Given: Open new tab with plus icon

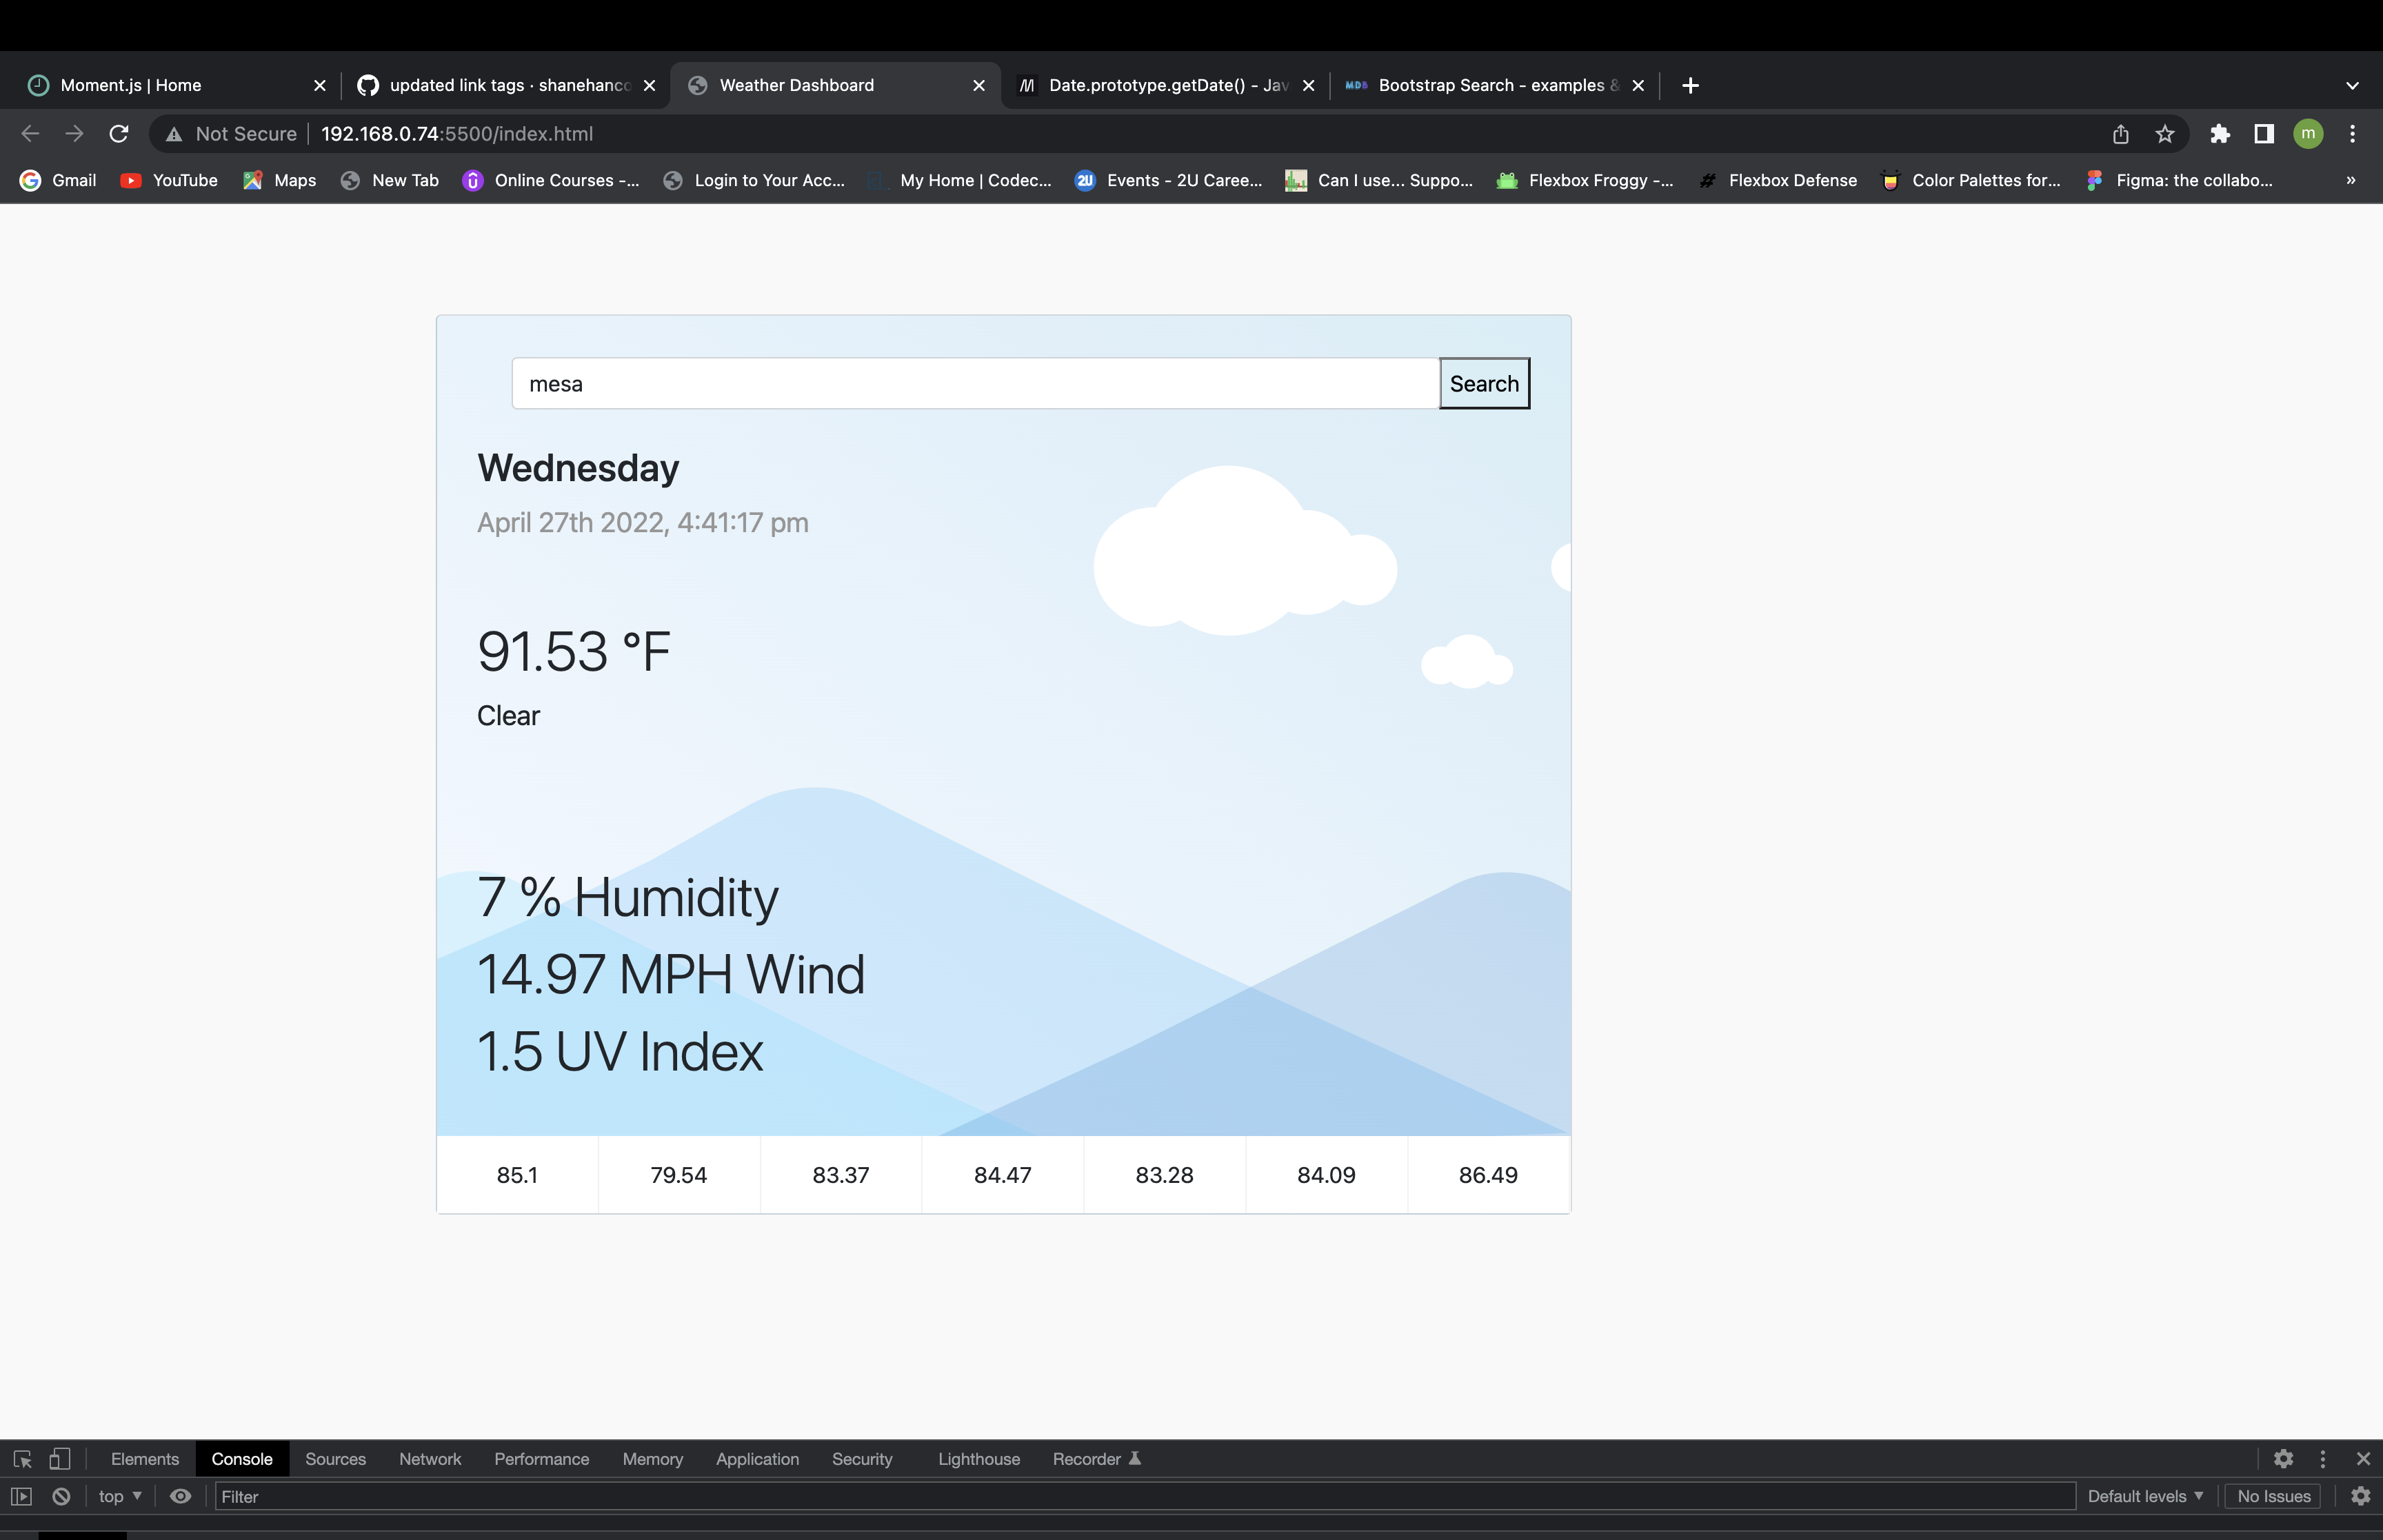Looking at the screenshot, I should 1690,86.
